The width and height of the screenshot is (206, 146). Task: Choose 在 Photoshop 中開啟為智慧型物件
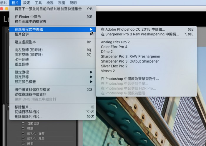point(146,79)
